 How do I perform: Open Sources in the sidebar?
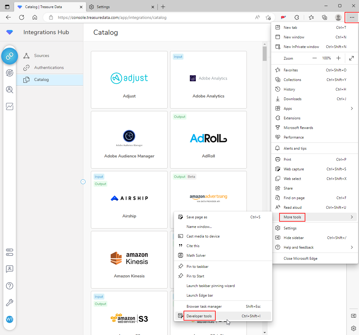pos(42,56)
